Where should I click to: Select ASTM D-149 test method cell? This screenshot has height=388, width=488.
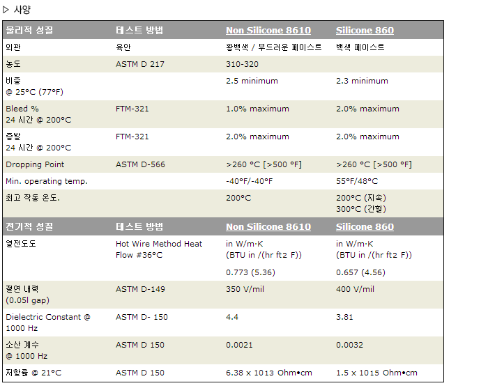click(x=140, y=290)
